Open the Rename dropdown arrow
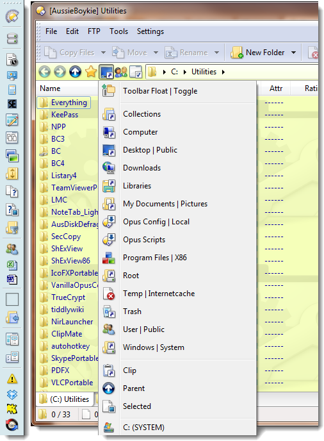324x441 pixels. [x=216, y=53]
